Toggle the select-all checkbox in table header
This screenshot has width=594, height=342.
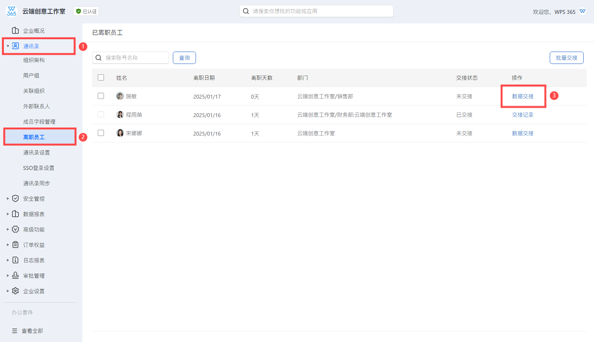(101, 77)
